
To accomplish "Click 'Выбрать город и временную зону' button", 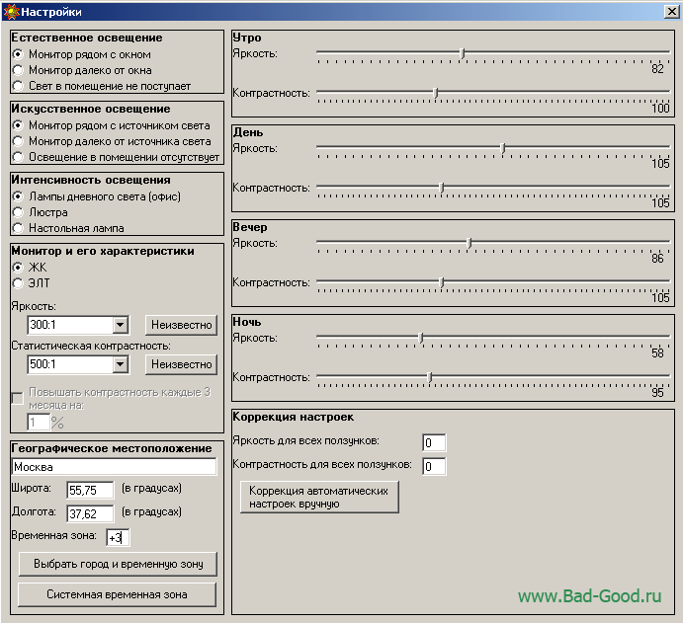I will (x=118, y=564).
